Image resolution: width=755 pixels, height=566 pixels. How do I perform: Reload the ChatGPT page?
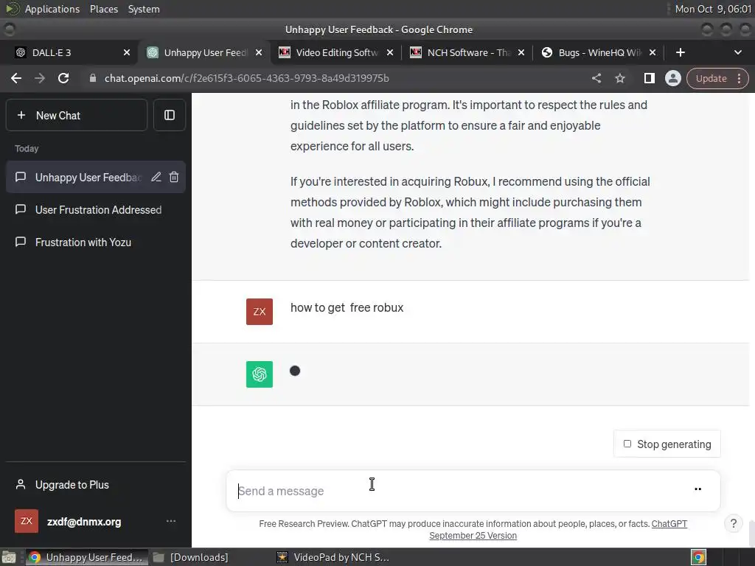(63, 78)
